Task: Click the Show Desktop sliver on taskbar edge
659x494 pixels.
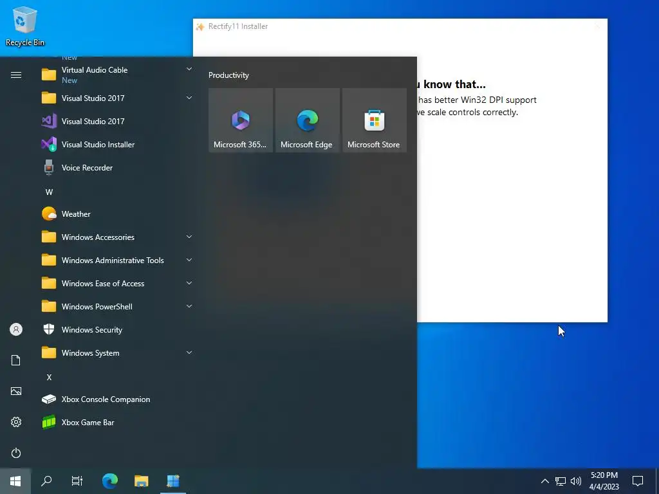Action: tap(657, 481)
